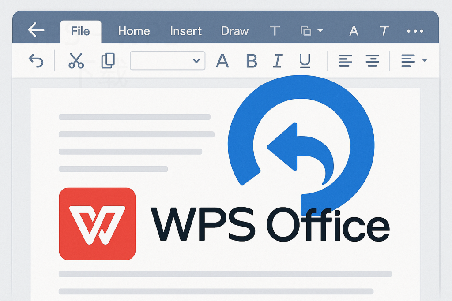Click the font color A icon
The width and height of the screenshot is (452, 301).
(x=222, y=61)
